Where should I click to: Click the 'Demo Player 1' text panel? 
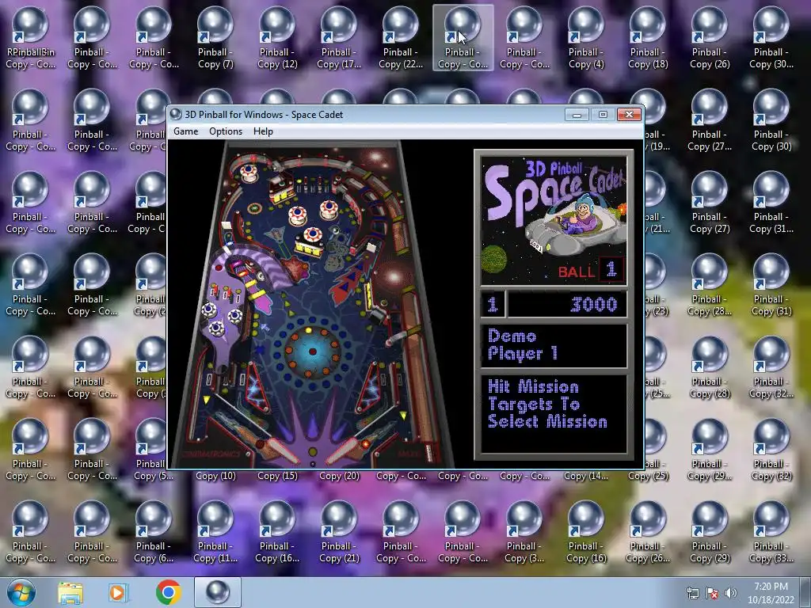pyautogui.click(x=554, y=345)
